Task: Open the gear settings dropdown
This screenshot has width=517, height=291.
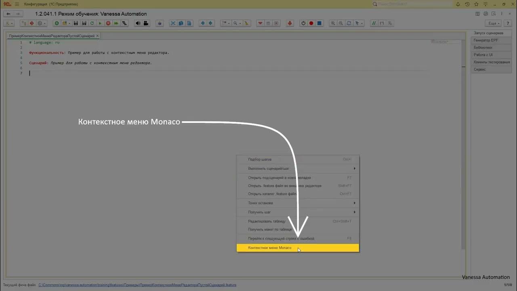Action: pos(42,23)
